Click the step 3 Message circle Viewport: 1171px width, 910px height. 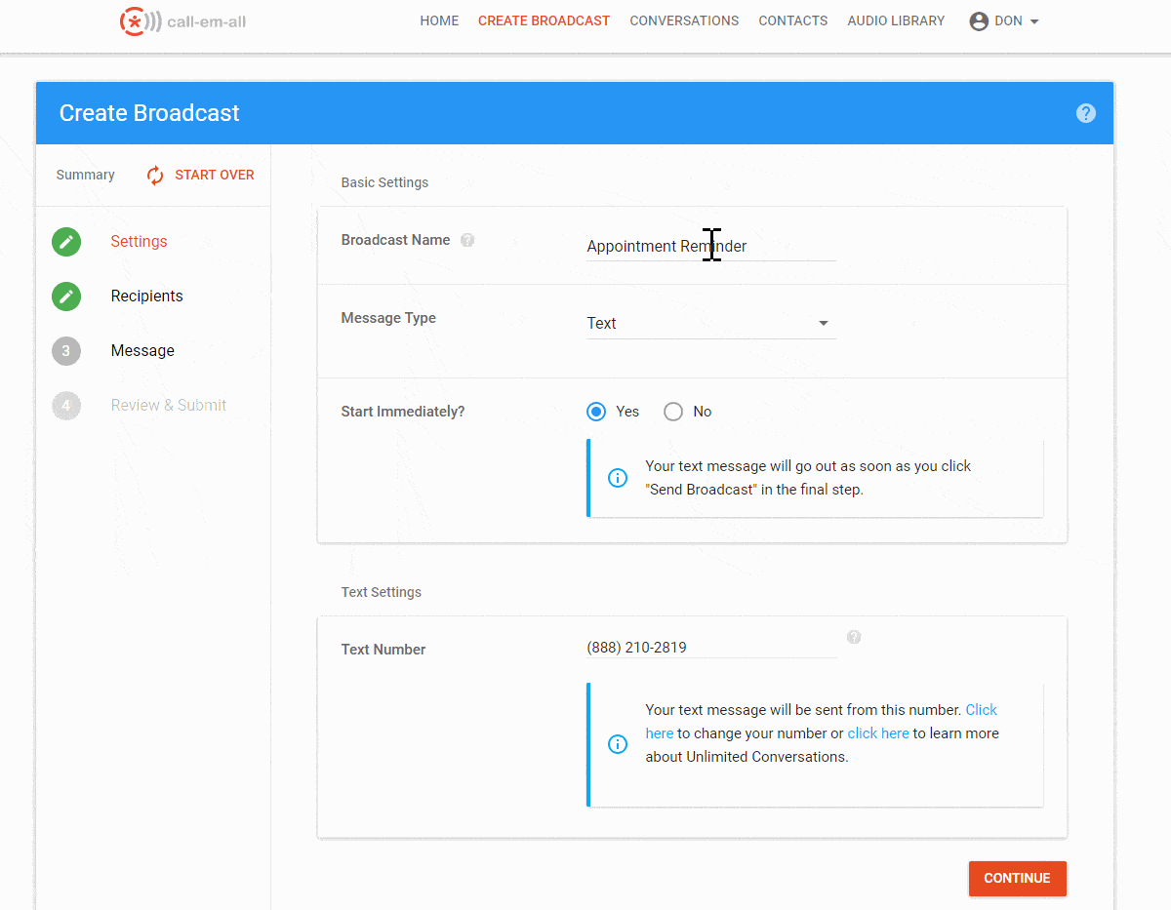pos(66,351)
